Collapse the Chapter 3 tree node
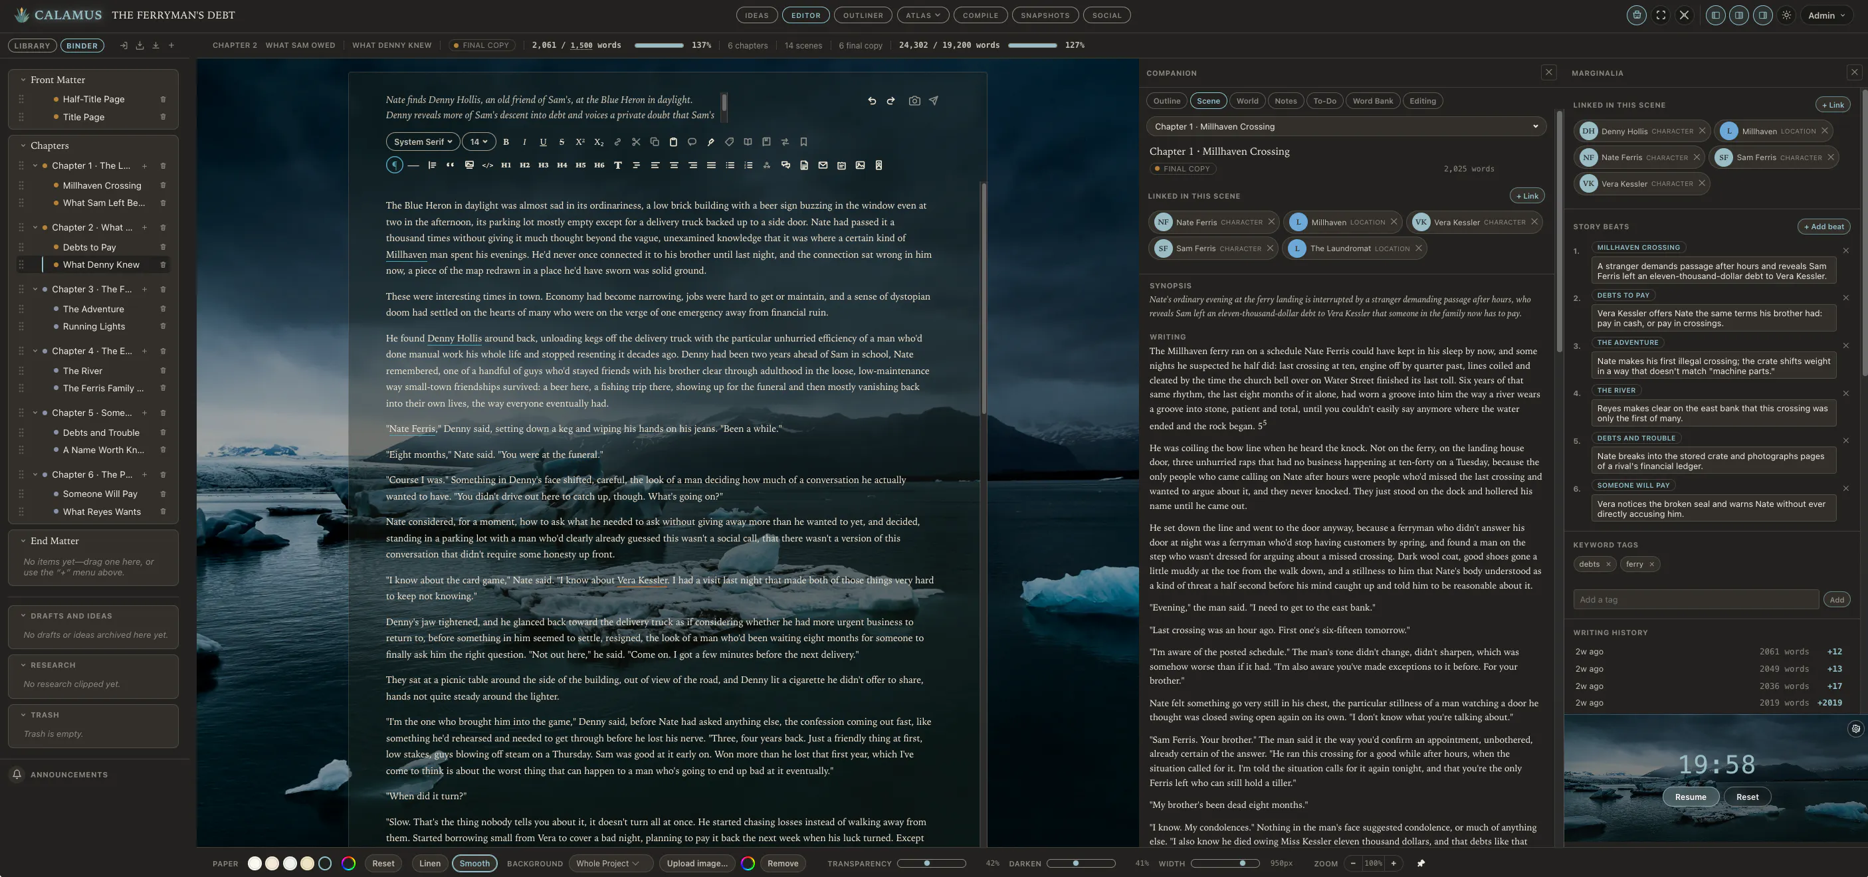The width and height of the screenshot is (1868, 877). [35, 289]
